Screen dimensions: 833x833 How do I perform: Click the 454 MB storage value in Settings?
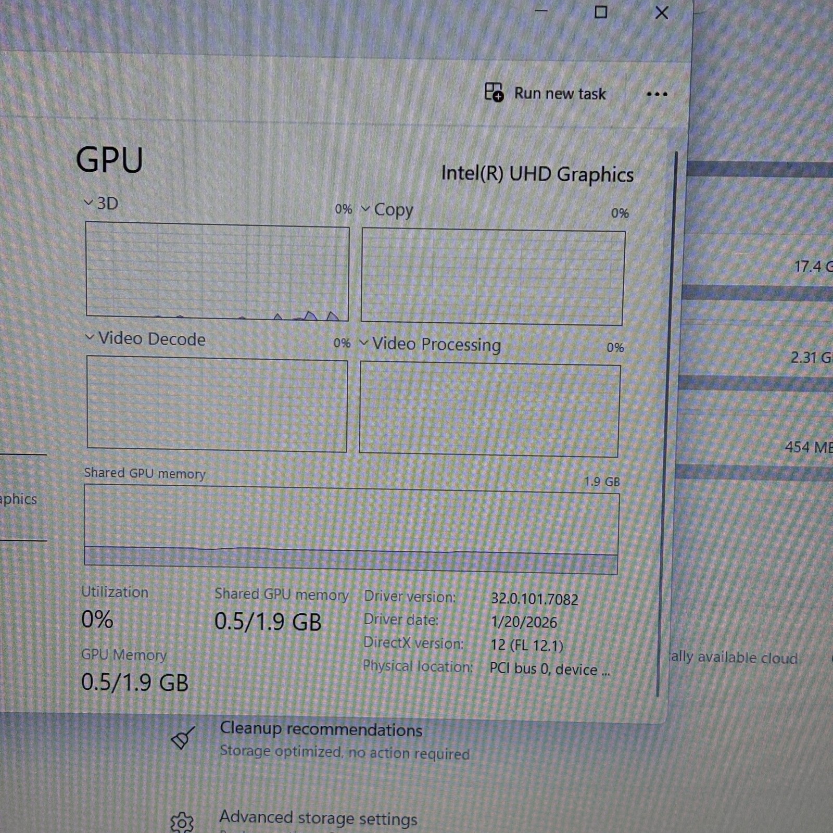809,447
